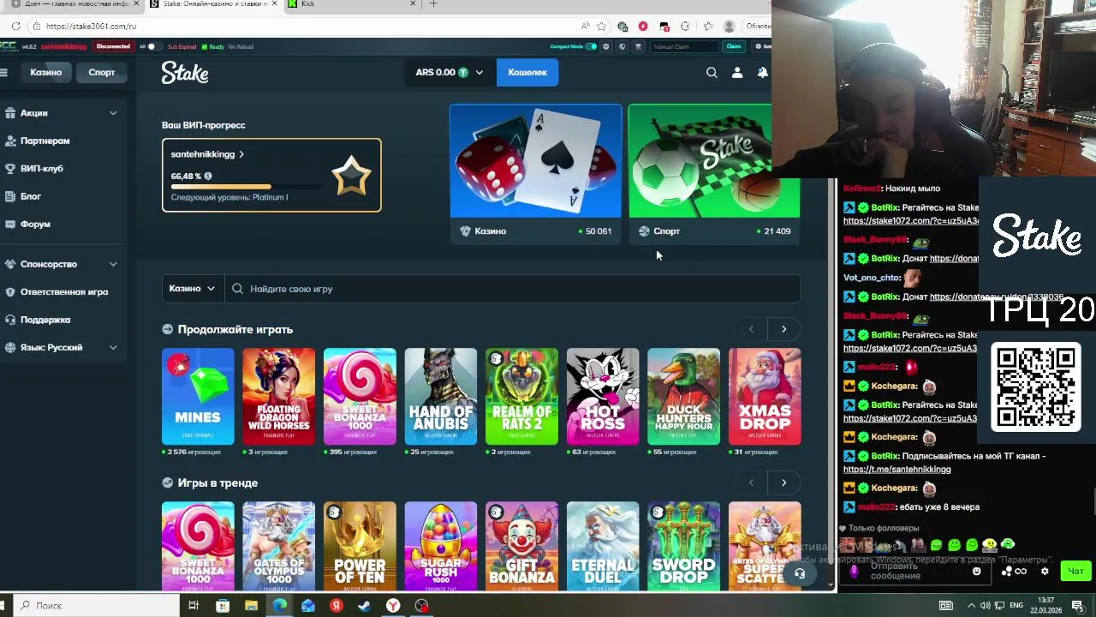This screenshot has width=1096, height=617.
Task: Show previous games in Продолжайте играть
Action: [x=751, y=329]
